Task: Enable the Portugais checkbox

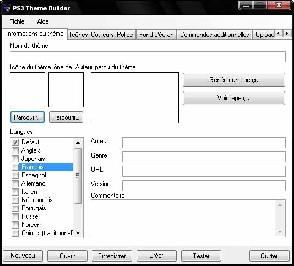Action: (x=15, y=208)
